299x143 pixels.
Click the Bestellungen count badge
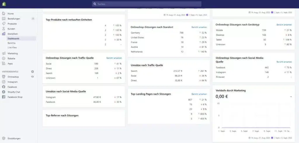[x=33, y=19]
